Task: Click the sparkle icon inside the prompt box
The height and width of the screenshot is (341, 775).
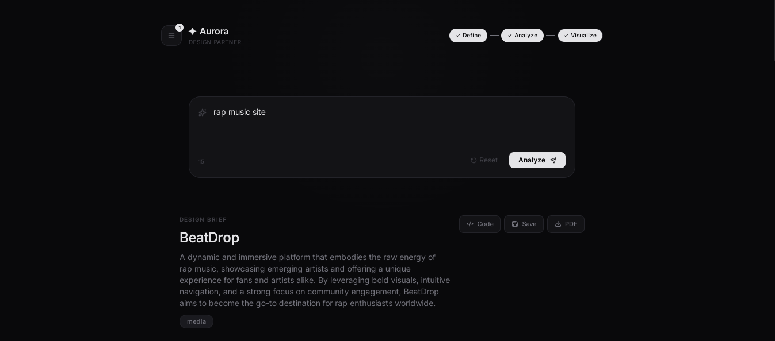Action: click(x=203, y=113)
